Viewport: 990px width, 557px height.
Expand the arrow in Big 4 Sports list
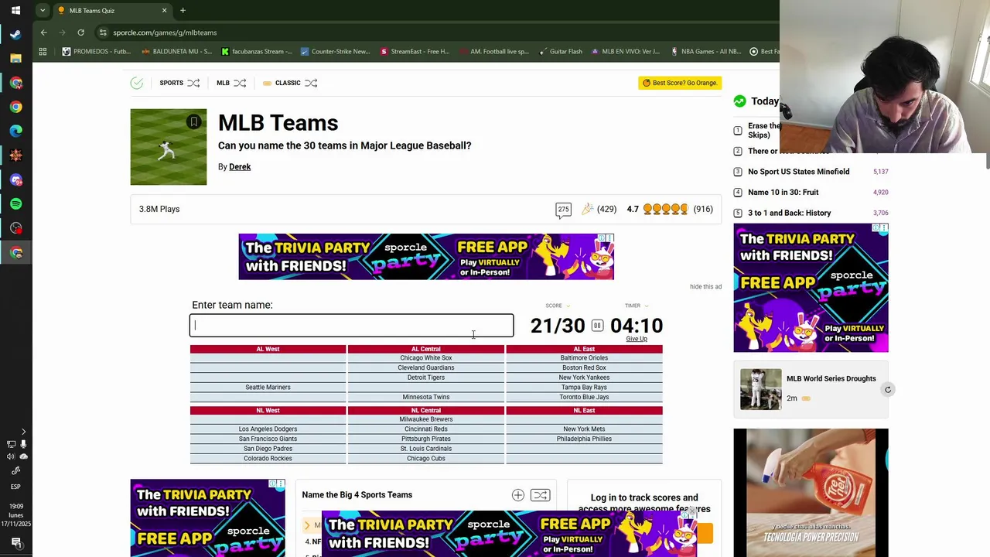pyautogui.click(x=307, y=525)
